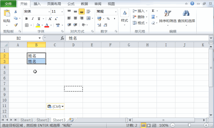Increase indent

click(x=75, y=25)
